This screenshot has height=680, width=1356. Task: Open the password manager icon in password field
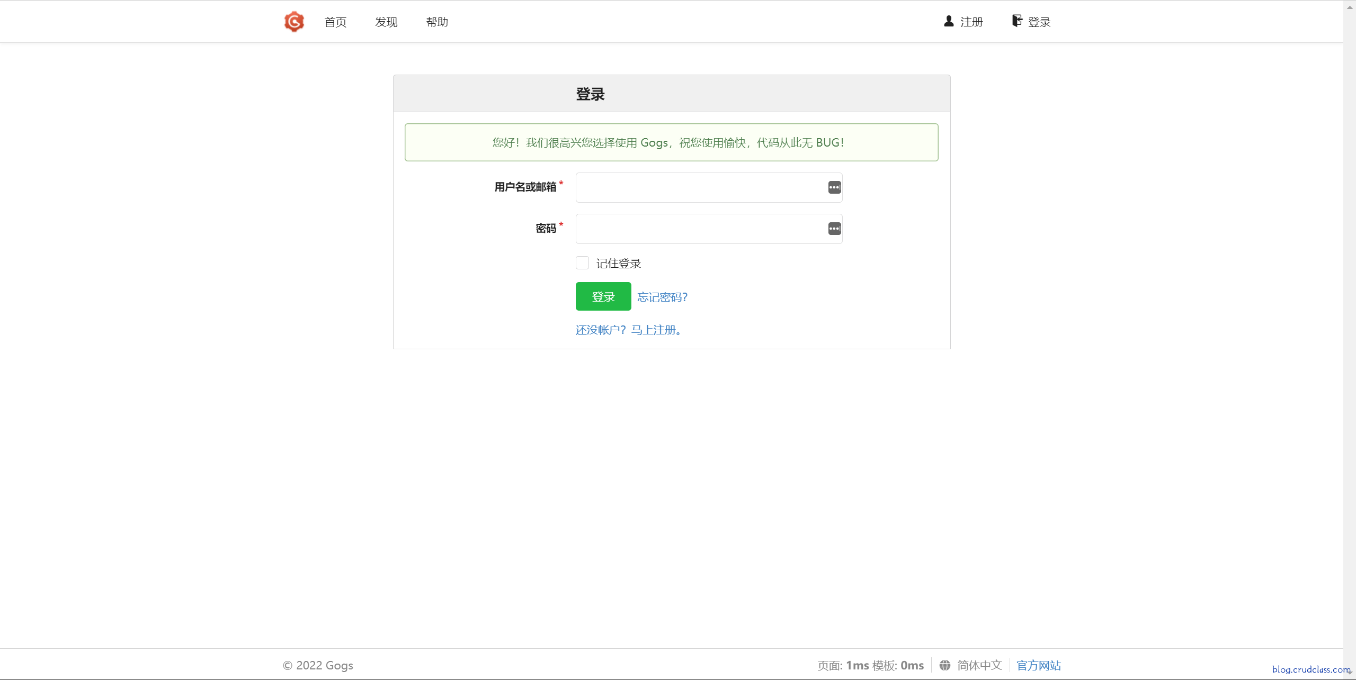tap(834, 229)
